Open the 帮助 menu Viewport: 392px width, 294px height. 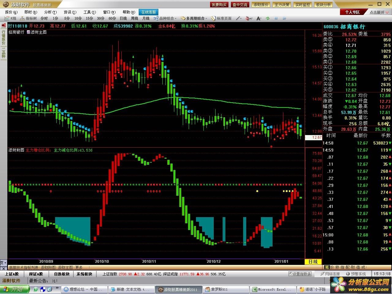pos(129,12)
